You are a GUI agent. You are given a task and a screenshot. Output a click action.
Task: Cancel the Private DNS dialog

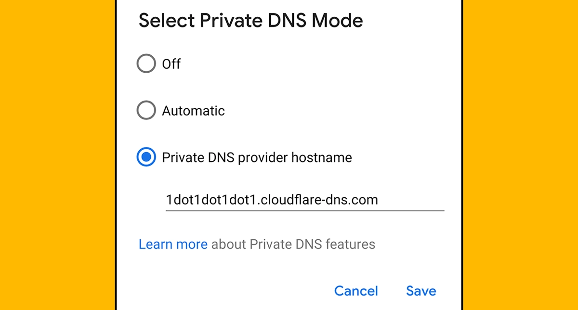coord(356,290)
